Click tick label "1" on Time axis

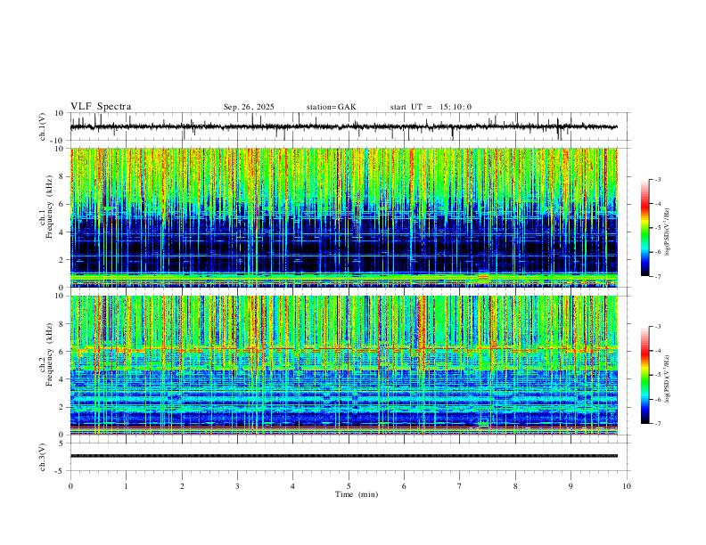tap(126, 486)
